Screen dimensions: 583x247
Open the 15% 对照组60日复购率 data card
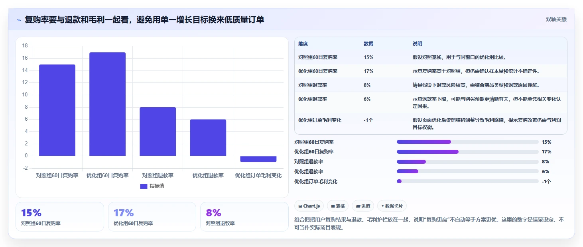[60, 217]
